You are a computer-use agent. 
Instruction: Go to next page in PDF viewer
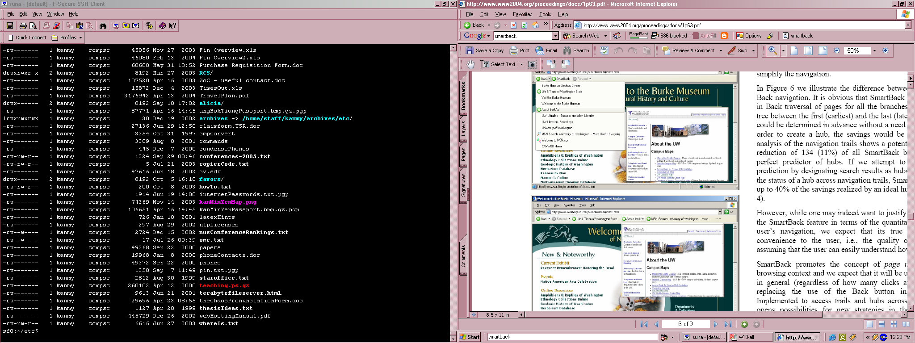(x=715, y=324)
